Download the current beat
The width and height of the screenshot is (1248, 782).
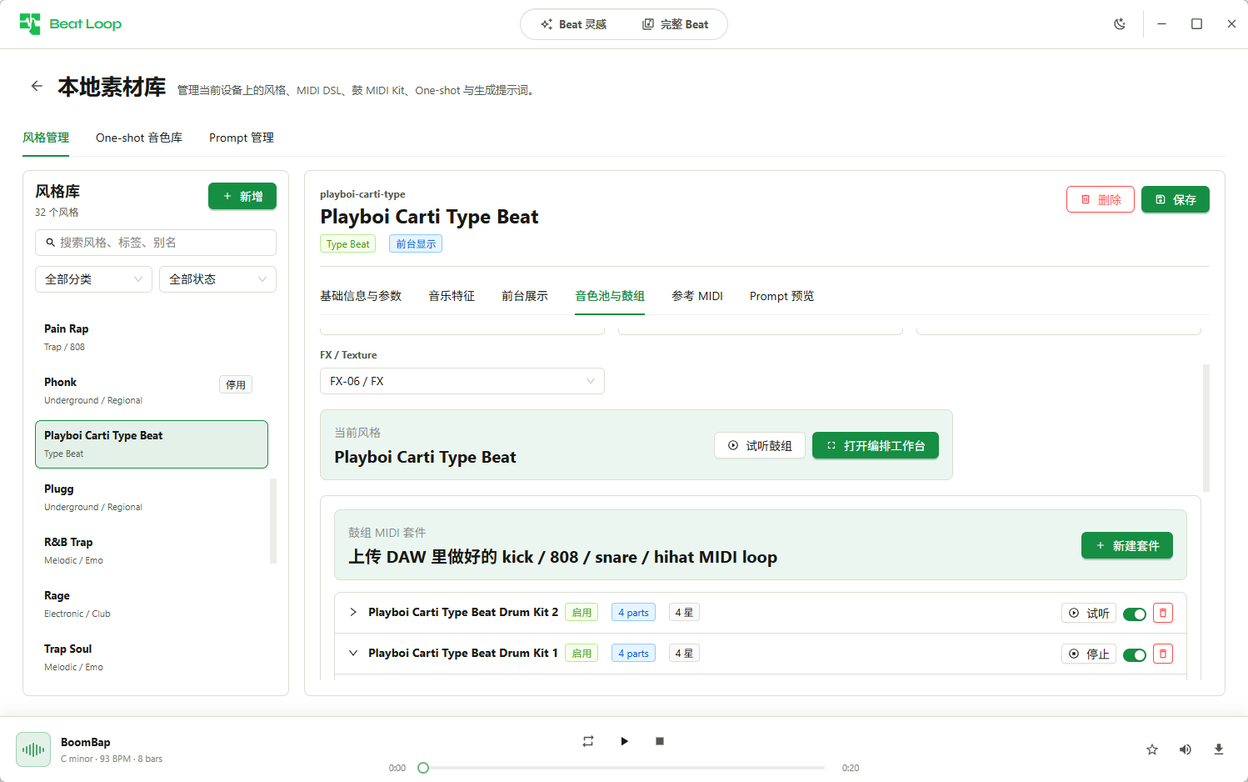[x=1219, y=749]
